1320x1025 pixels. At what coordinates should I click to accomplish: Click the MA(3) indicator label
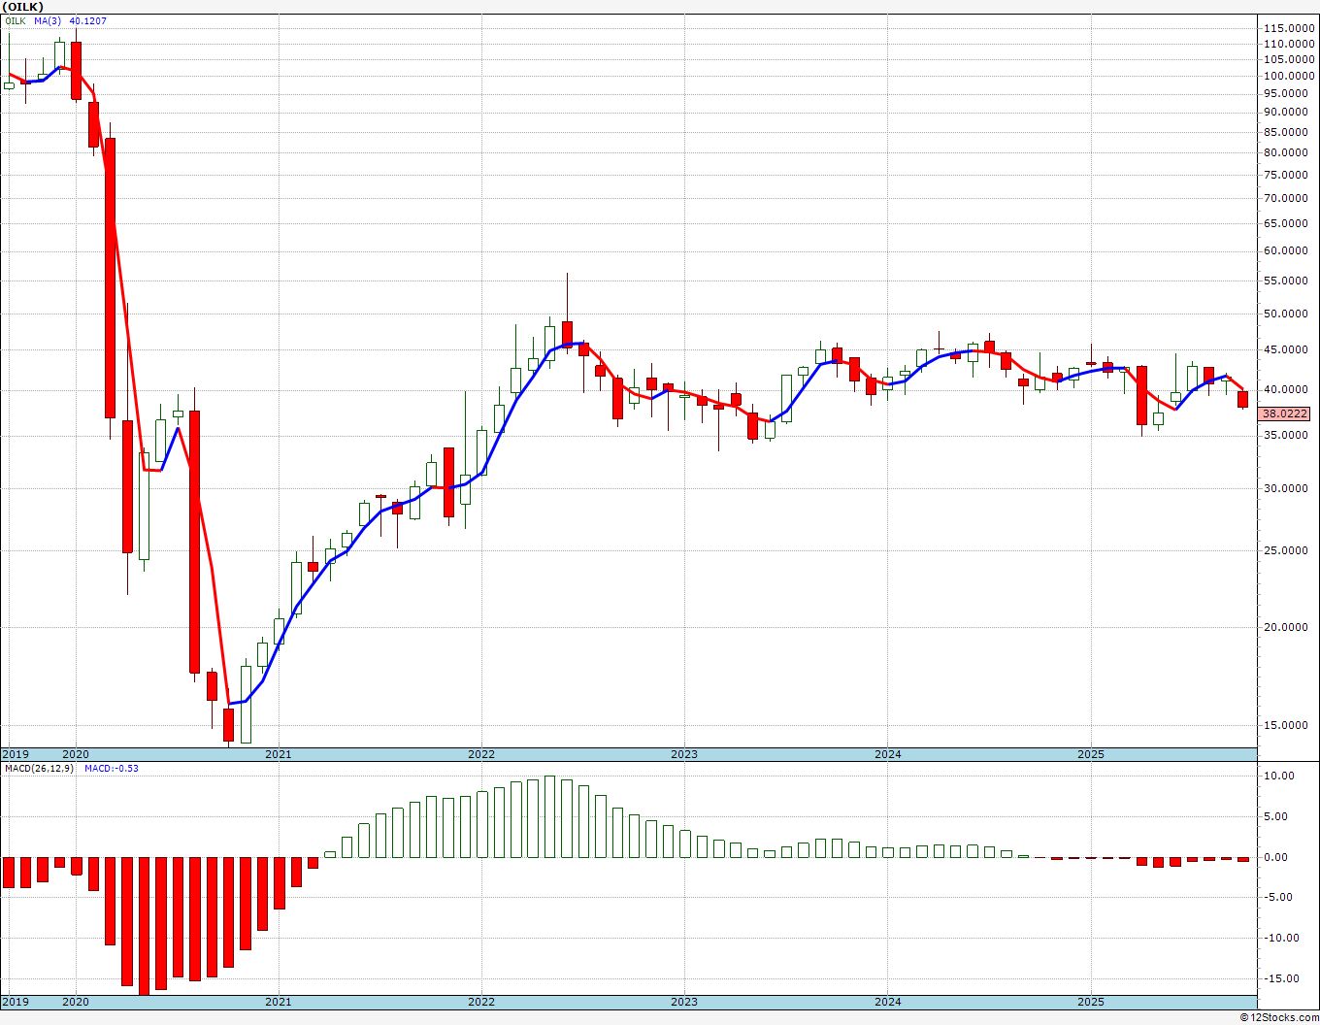tap(48, 20)
